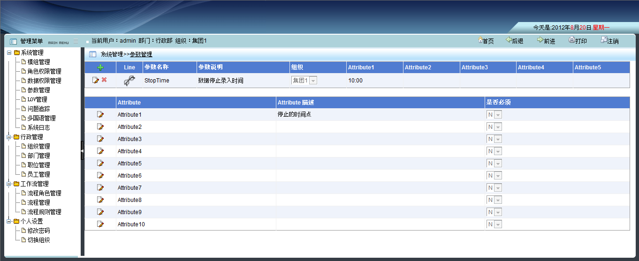
Task: Click the StopTime parameter name cell
Action: (170, 81)
